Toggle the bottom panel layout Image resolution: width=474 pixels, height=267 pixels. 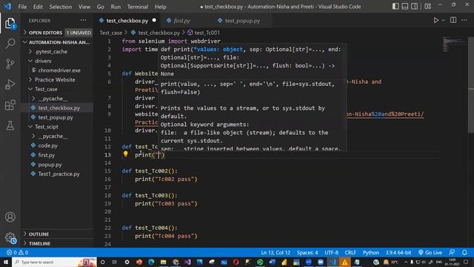click(x=405, y=7)
